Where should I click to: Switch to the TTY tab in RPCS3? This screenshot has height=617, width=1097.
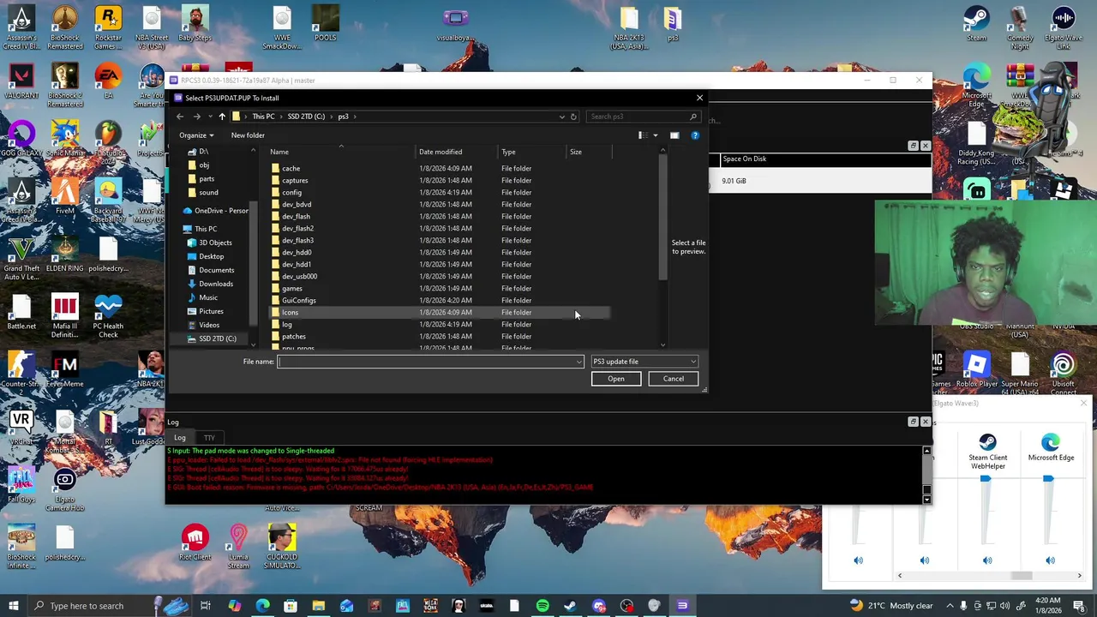point(209,438)
